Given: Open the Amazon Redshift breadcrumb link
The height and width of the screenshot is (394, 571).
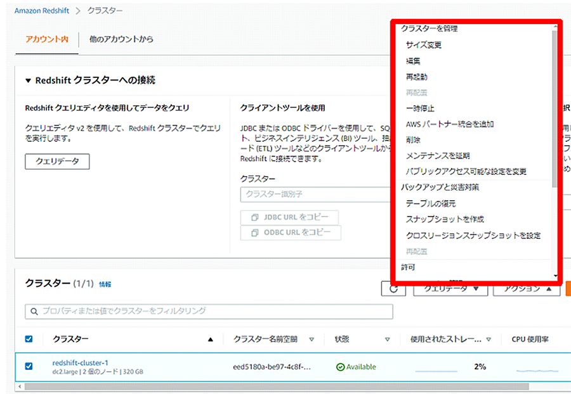Looking at the screenshot, I should (42, 11).
